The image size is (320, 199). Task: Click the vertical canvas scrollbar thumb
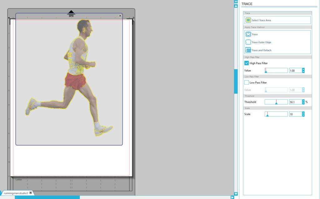coord(236,81)
